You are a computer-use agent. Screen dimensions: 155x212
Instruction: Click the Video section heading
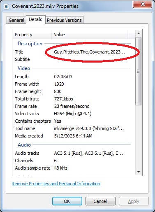tap(24, 68)
